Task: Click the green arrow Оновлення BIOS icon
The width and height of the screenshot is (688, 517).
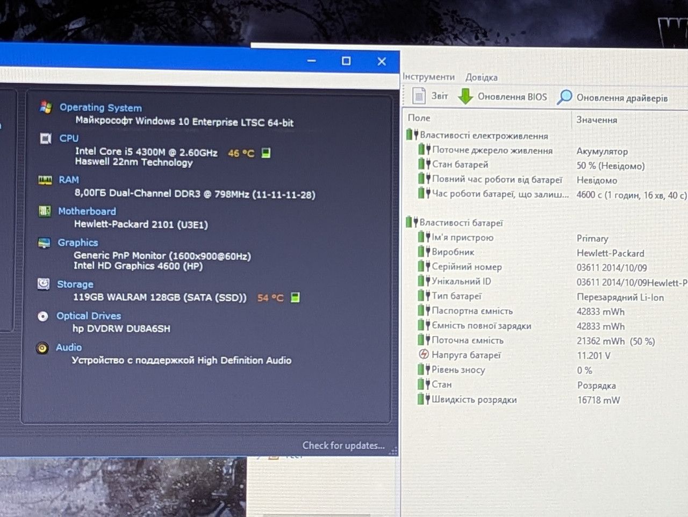Action: tap(465, 97)
